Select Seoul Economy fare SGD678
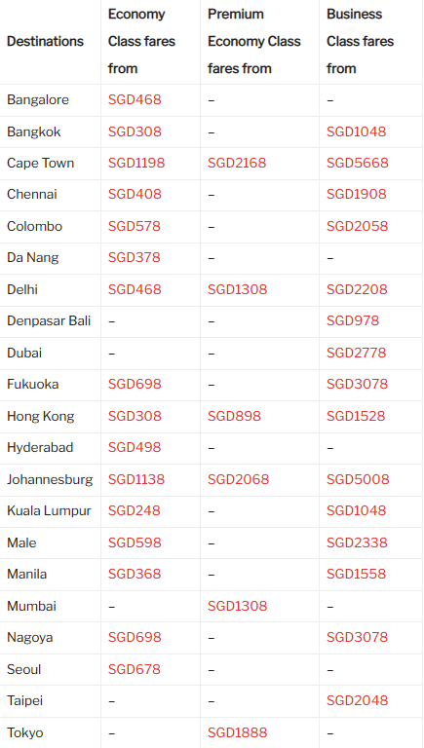This screenshot has width=424, height=748. point(135,669)
